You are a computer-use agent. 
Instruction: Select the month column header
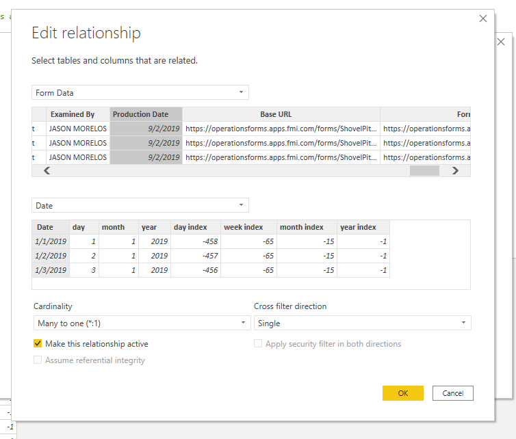coord(119,227)
